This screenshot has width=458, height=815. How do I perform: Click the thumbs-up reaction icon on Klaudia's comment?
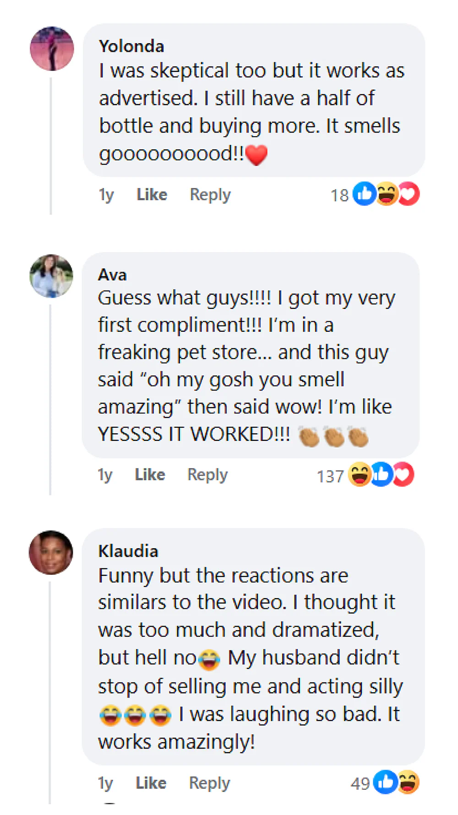coord(386,782)
